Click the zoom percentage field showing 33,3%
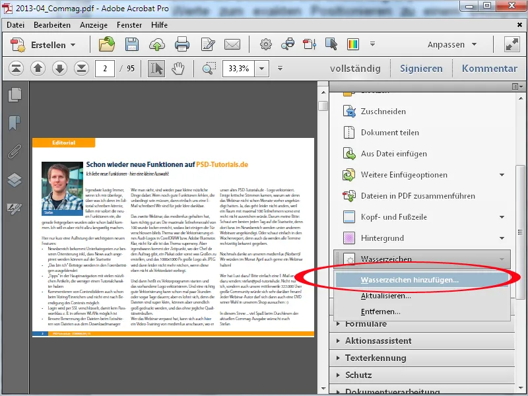 tap(238, 69)
